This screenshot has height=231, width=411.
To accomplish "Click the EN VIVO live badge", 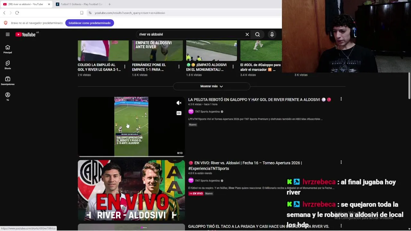I will (196, 193).
